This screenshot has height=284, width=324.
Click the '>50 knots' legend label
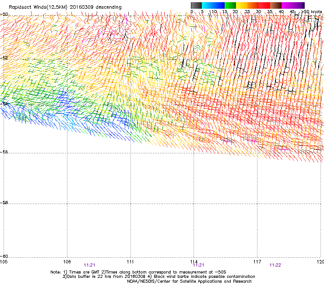click(x=312, y=12)
